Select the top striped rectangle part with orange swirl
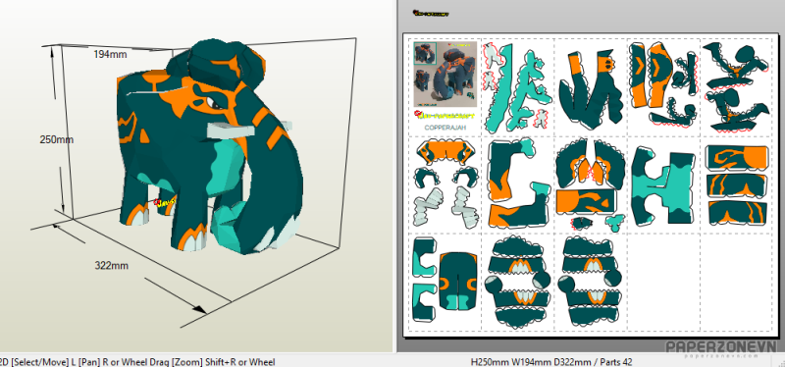 [x=737, y=158]
